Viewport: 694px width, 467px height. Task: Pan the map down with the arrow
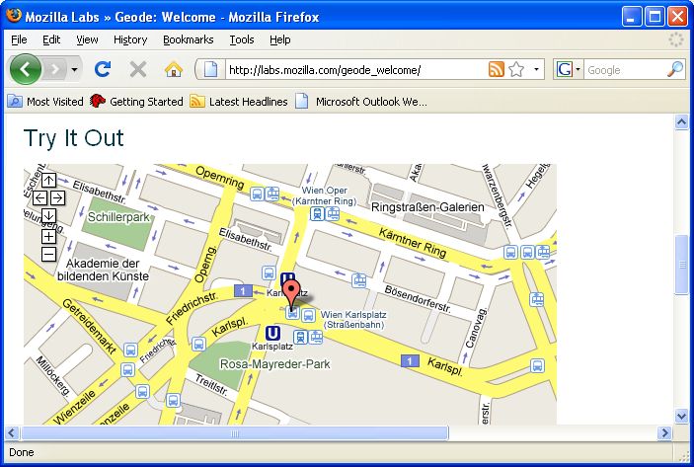[48, 215]
